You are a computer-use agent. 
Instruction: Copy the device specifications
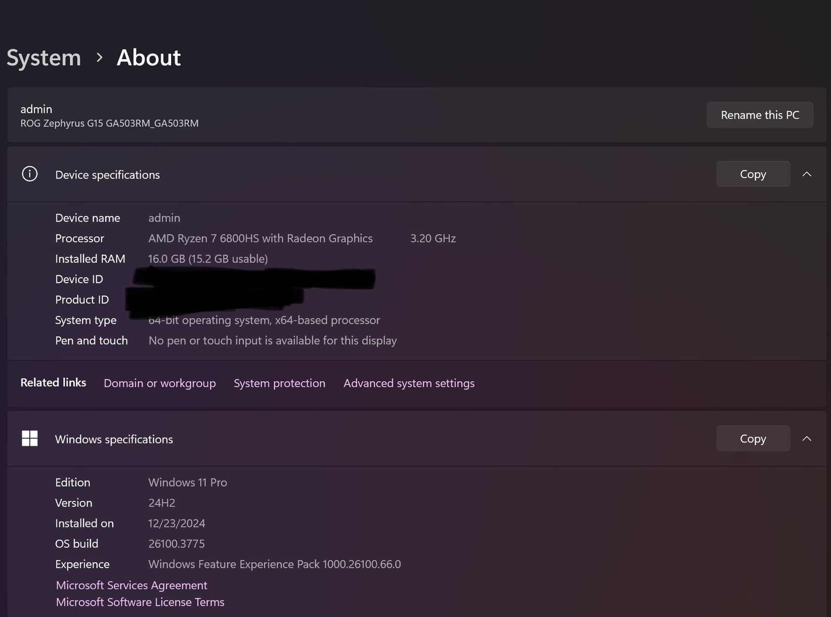(x=752, y=174)
